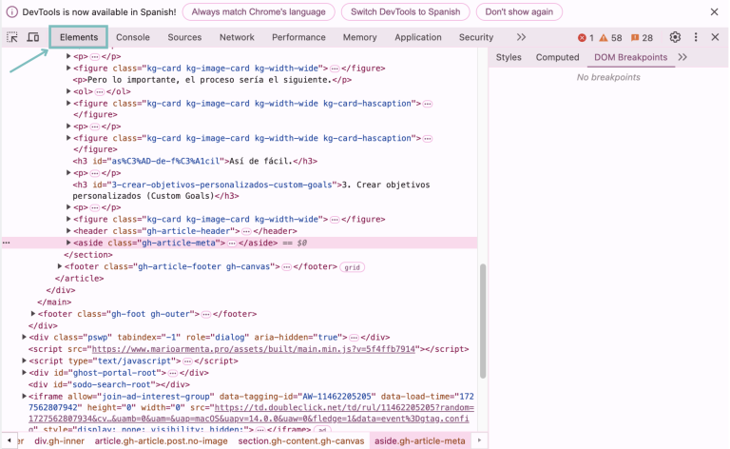
Task: Open the Performance tab
Action: point(298,37)
